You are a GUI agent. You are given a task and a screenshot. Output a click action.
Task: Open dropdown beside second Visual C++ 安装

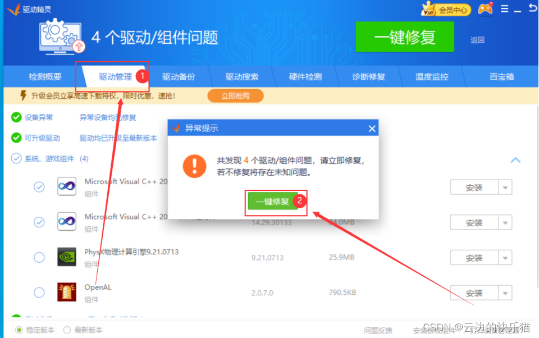(505, 223)
